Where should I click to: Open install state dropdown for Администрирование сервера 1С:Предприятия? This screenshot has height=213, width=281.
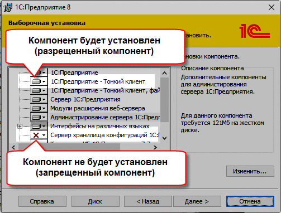point(39,117)
